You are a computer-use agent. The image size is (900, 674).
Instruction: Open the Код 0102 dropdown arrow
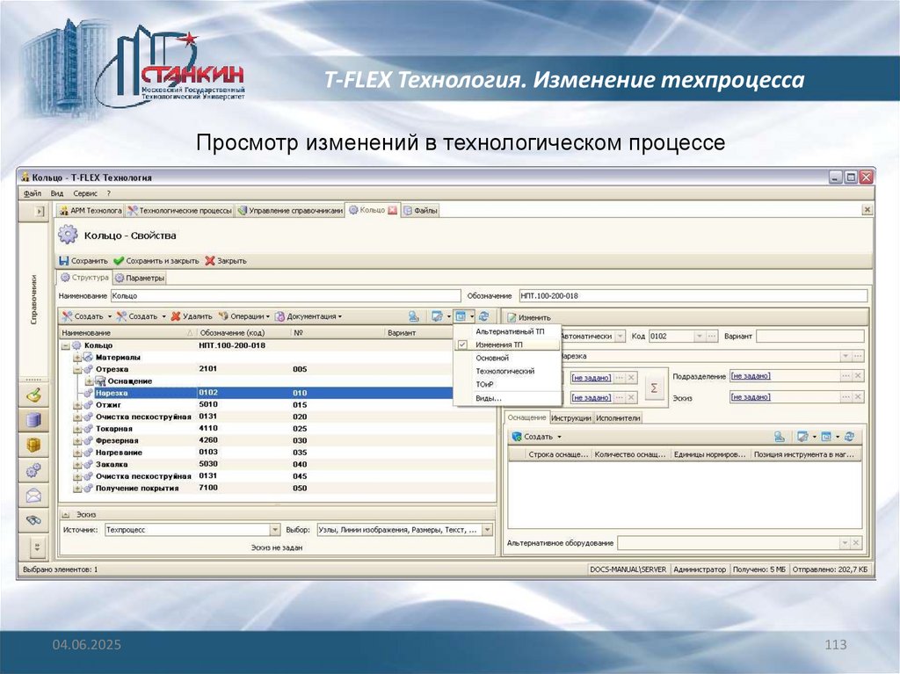click(699, 337)
